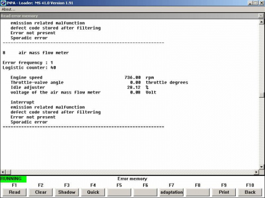Click the F2 Clear button
The height and width of the screenshot is (198, 265).
pos(41,192)
